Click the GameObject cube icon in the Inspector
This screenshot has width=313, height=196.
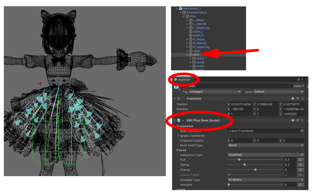176,87
